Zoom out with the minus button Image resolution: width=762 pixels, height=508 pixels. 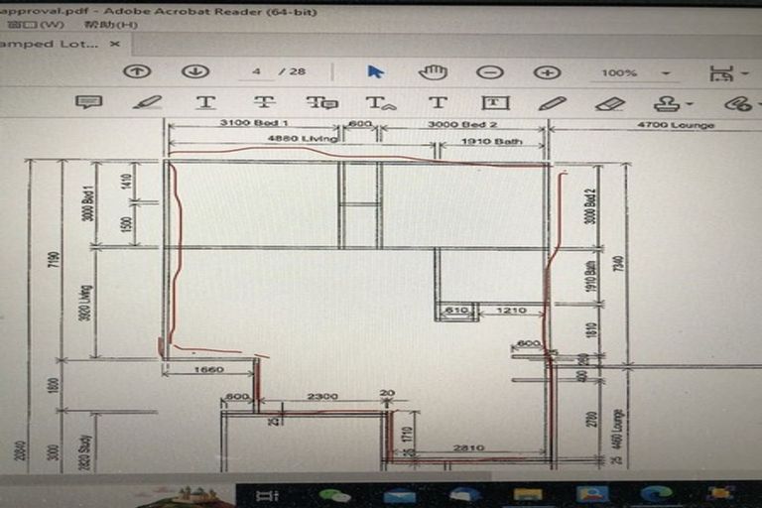pyautogui.click(x=489, y=71)
